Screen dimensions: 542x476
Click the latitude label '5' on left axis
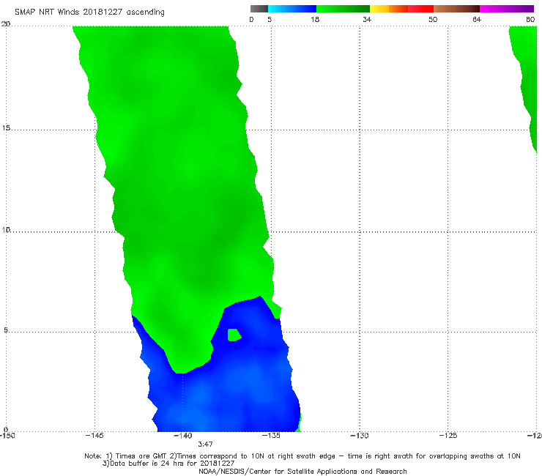pos(6,330)
